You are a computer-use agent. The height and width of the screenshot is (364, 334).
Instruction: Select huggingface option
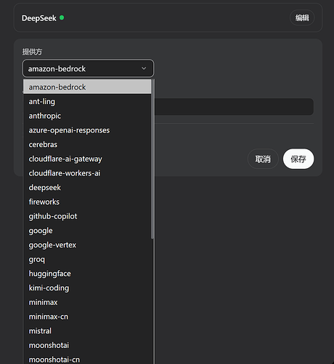click(87, 274)
